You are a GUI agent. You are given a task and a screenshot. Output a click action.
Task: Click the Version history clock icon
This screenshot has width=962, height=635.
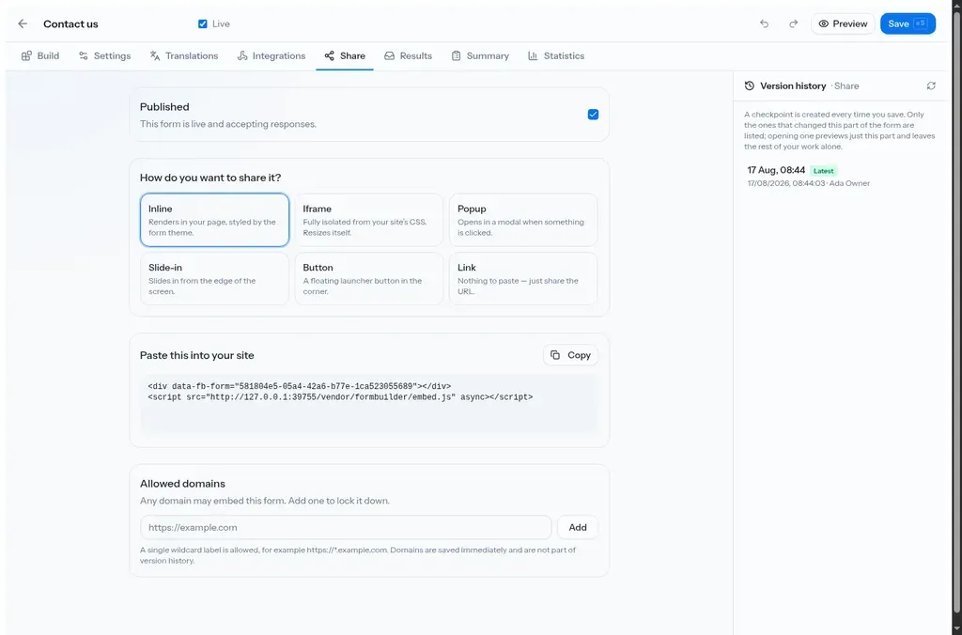tap(749, 85)
